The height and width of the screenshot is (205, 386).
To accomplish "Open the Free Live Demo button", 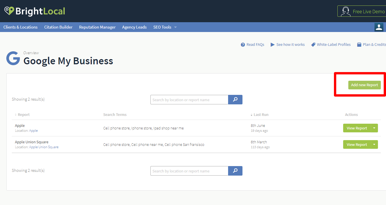I will (x=362, y=12).
